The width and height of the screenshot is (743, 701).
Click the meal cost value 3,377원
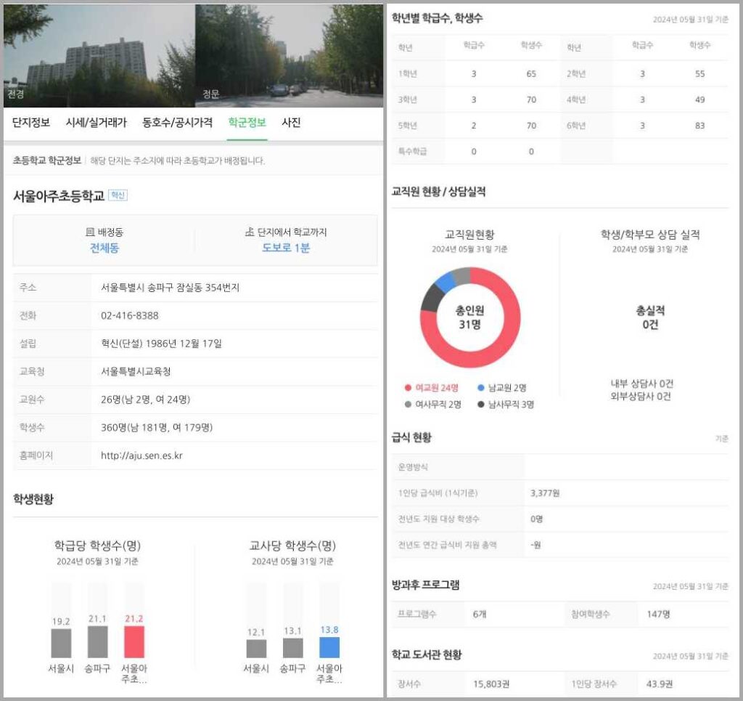coord(545,493)
